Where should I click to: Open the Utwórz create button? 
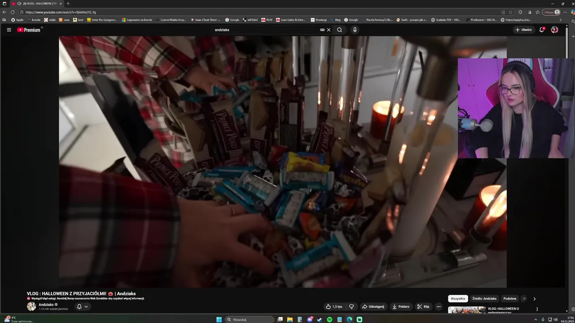[x=523, y=30]
